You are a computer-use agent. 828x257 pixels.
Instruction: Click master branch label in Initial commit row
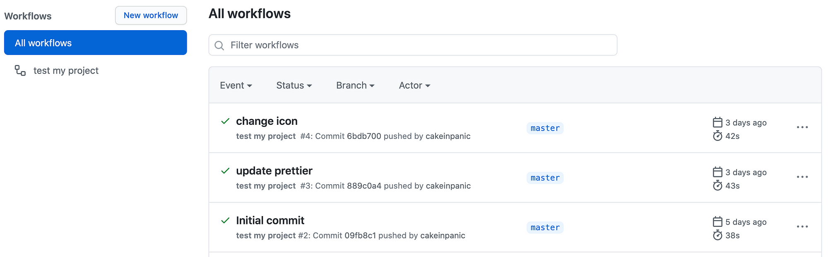click(545, 227)
